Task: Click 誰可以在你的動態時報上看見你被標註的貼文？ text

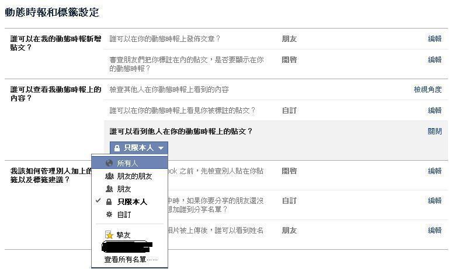Action: point(182,111)
